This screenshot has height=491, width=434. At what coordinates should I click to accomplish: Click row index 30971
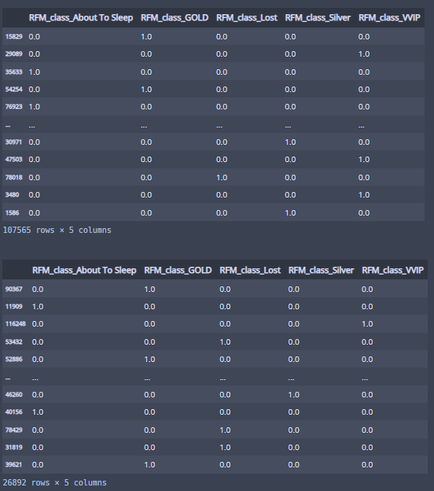coord(13,142)
